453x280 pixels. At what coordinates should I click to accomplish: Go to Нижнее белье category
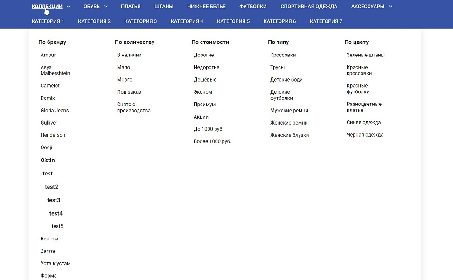pyautogui.click(x=206, y=7)
